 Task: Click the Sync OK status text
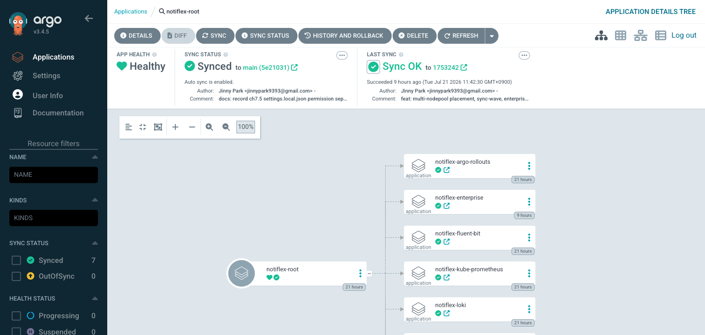point(402,67)
